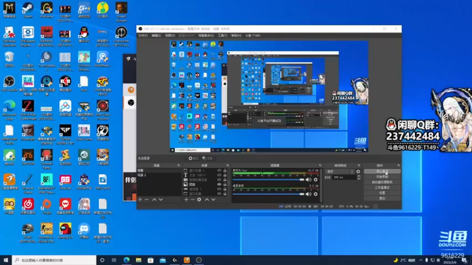Viewport: 472px width, 265px height.
Task: Adjust the microphone/Aux volume slider
Action: point(268,180)
